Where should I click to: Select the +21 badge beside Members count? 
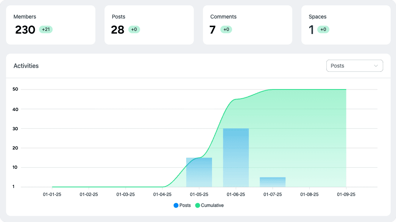(x=45, y=29)
